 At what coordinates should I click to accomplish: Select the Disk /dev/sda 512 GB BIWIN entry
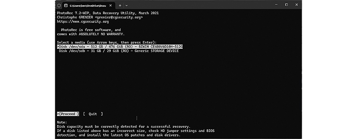point(120,47)
